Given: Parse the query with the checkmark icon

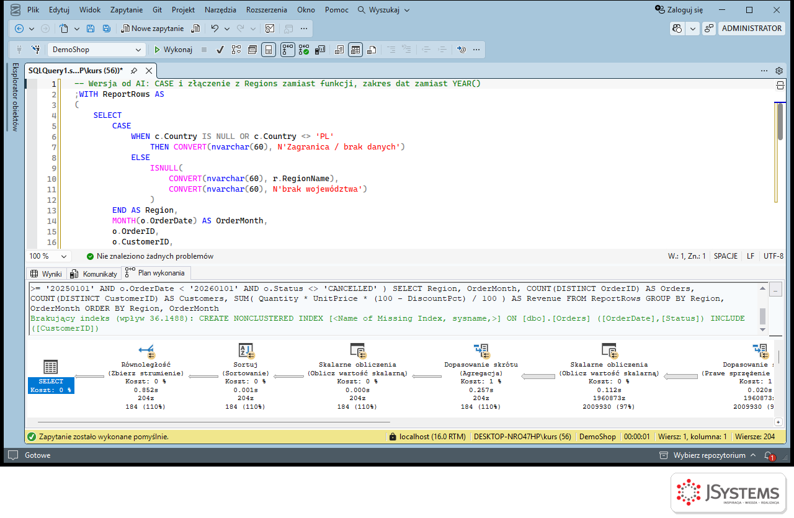Looking at the screenshot, I should click(x=220, y=50).
